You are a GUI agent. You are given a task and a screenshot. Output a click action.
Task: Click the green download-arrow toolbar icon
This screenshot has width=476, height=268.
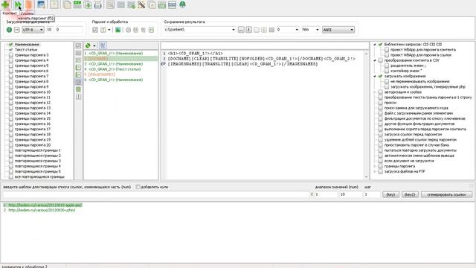pos(88,4)
